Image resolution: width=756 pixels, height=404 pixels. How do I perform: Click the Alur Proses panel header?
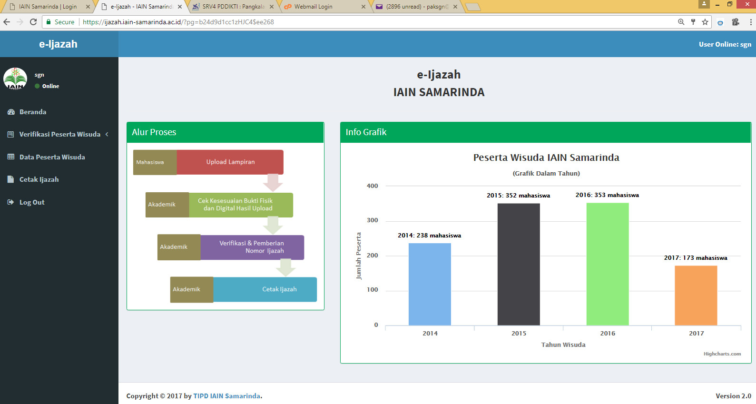pyautogui.click(x=226, y=132)
